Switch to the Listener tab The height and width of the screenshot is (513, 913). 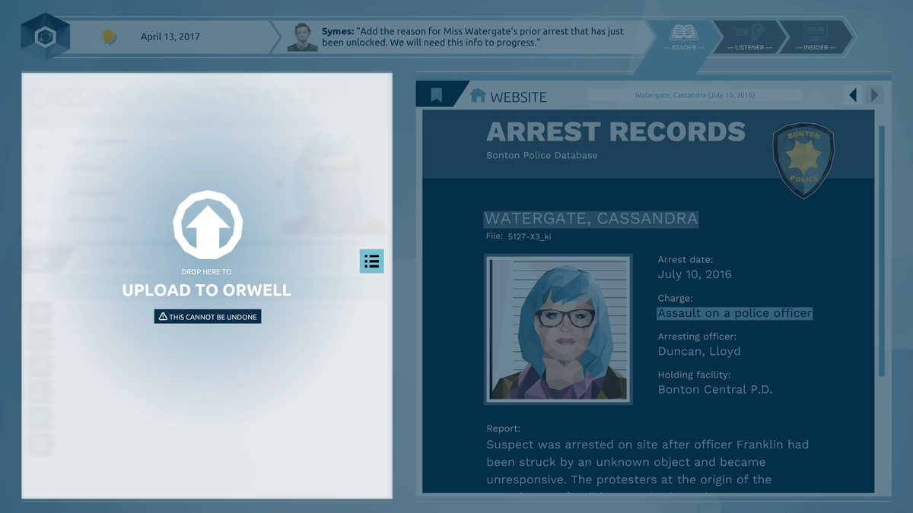coord(748,36)
